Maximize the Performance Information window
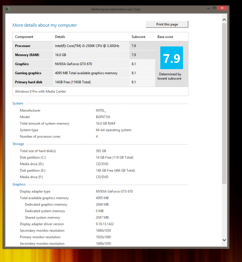This screenshot has height=262, width=242. tap(214, 8)
